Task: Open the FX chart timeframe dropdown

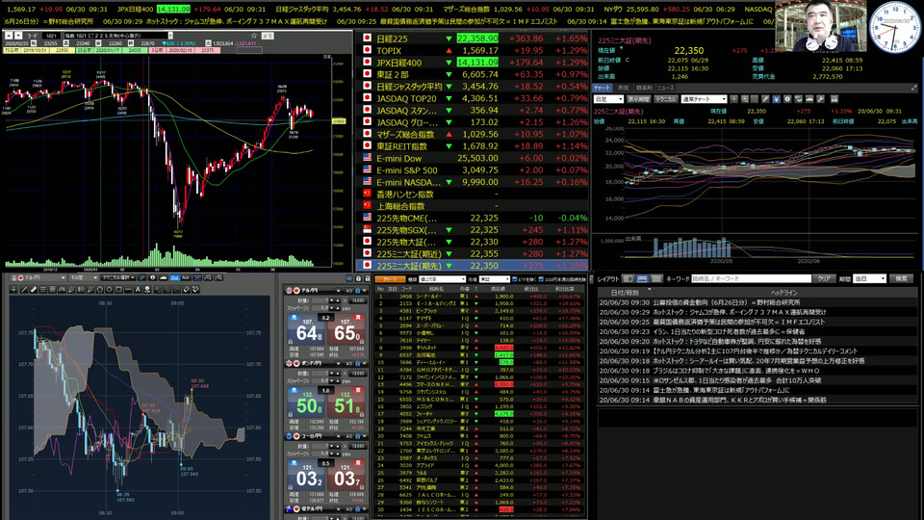Action: 84,277
